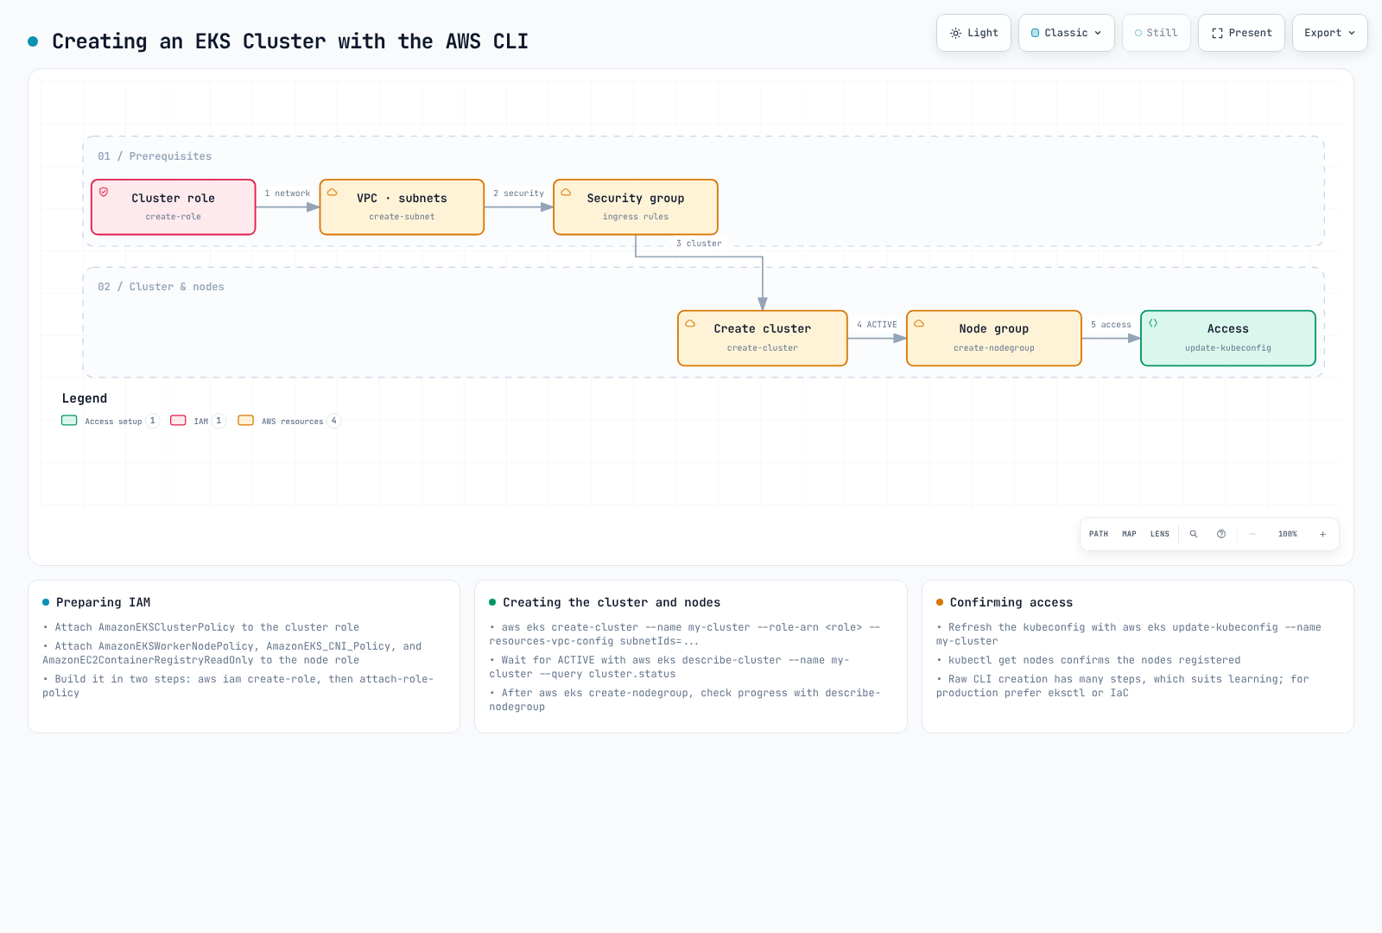1382x933 pixels.
Task: Click the red IAM legend swatch
Action: (179, 421)
